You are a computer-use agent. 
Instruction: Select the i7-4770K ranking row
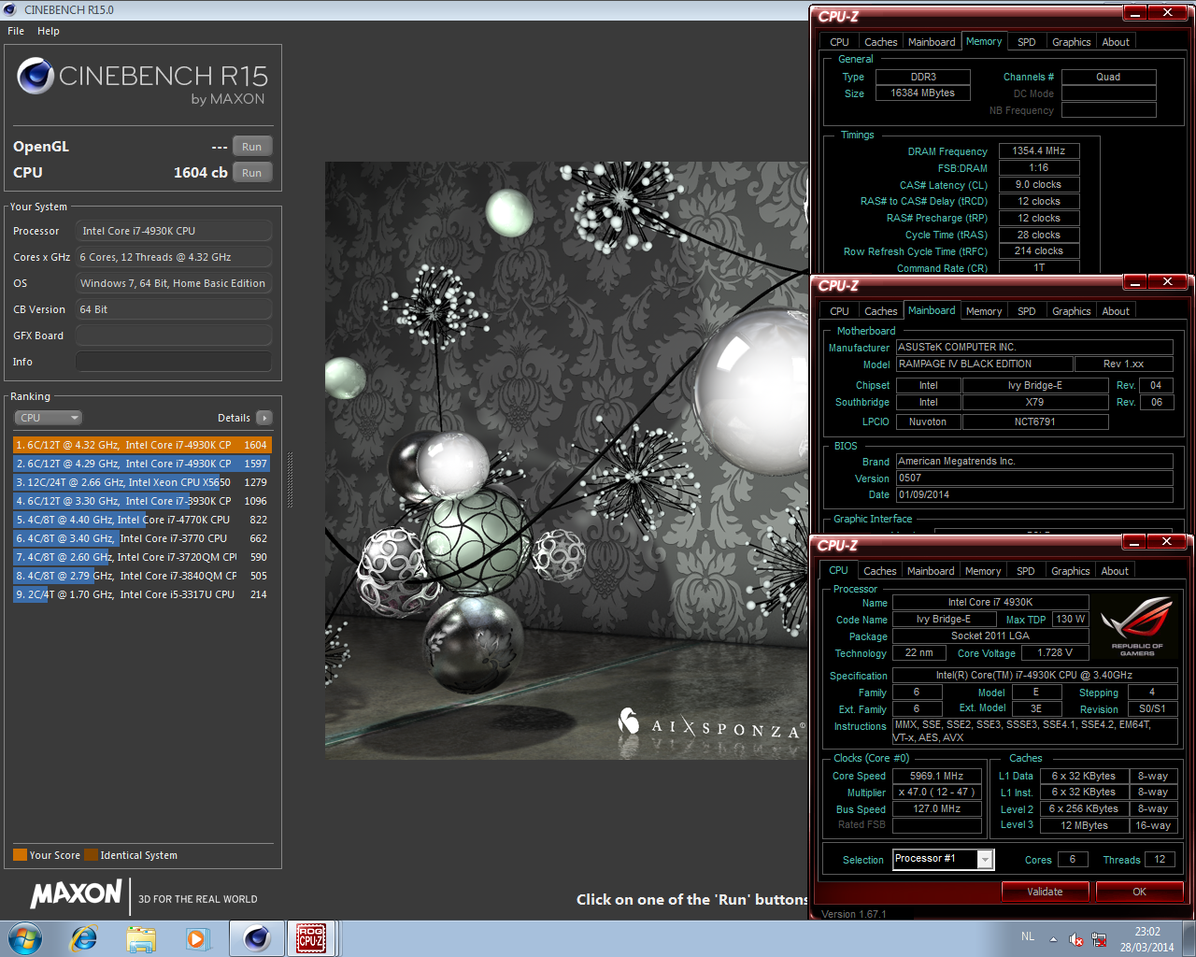[142, 520]
